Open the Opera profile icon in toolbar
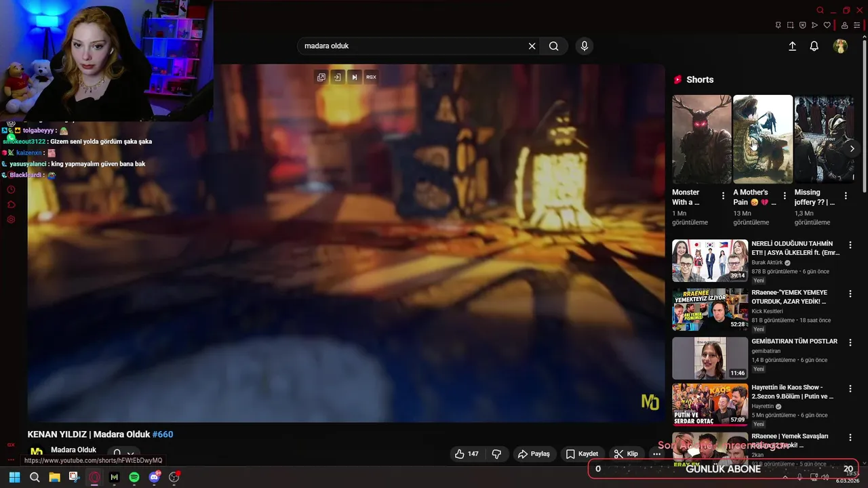 [845, 25]
